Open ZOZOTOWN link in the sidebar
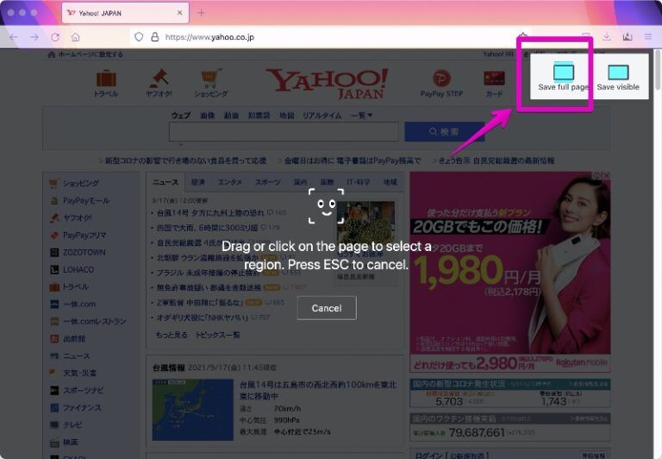 (x=83, y=251)
